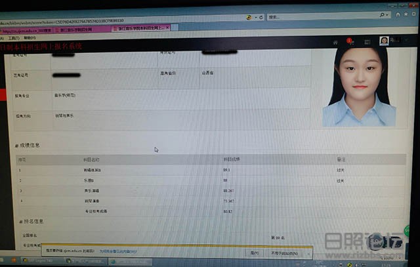This screenshot has height=267, width=420.
Task: Click the 乐理 subject row name
Action: click(x=89, y=181)
